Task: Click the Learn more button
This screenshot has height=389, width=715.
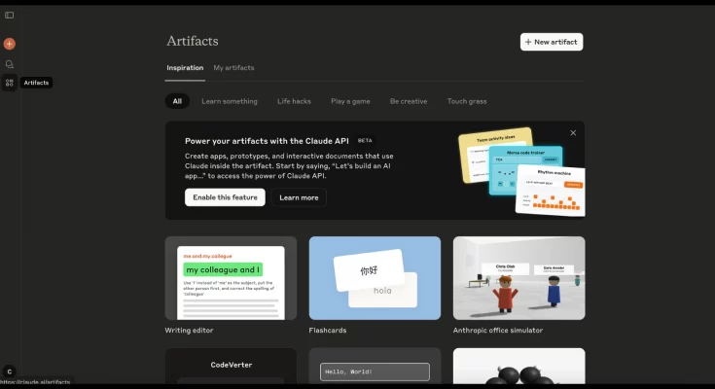Action: (299, 197)
